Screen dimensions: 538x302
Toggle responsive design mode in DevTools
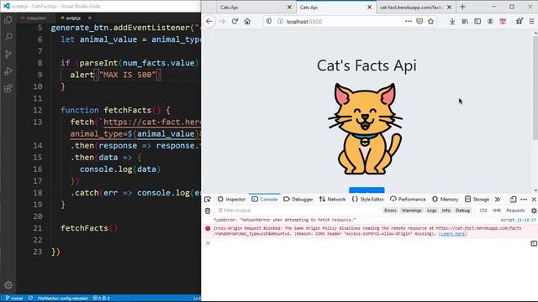pyautogui.click(x=513, y=200)
